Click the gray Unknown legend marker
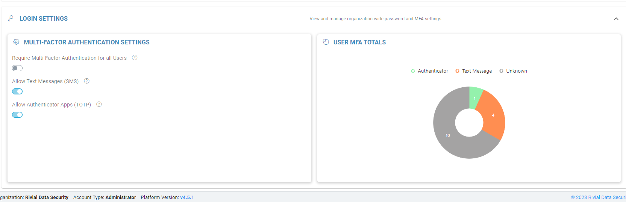 [x=501, y=71]
